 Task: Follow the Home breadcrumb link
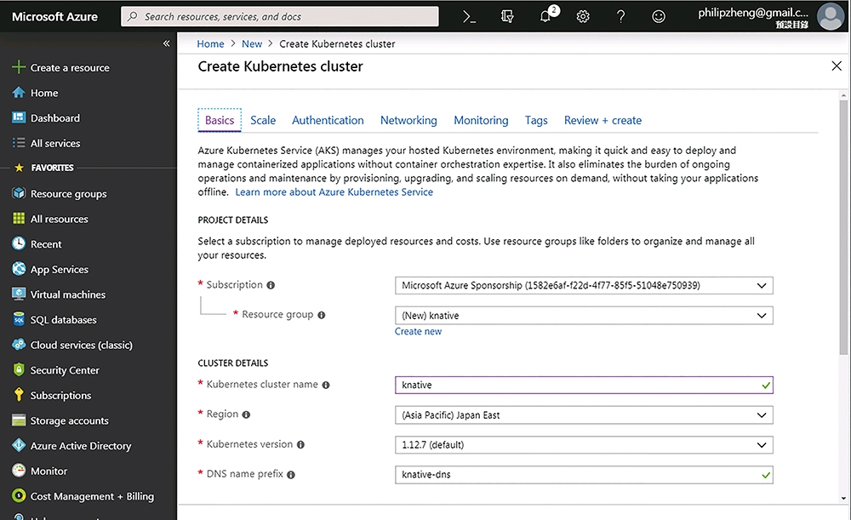pos(210,43)
